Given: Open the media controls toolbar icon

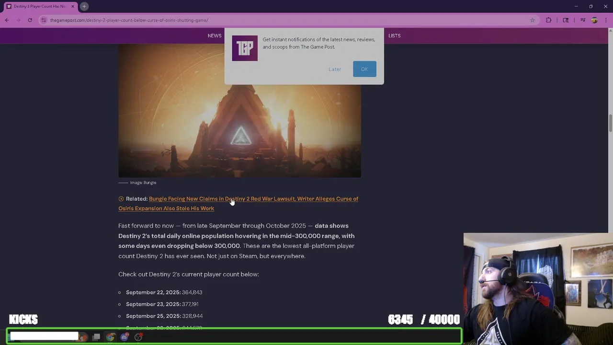Looking at the screenshot, I should pyautogui.click(x=582, y=20).
